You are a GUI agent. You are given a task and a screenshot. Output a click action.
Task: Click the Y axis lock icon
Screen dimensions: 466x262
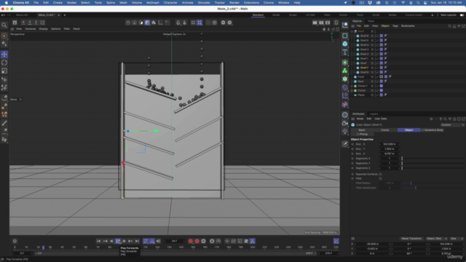pos(30,23)
